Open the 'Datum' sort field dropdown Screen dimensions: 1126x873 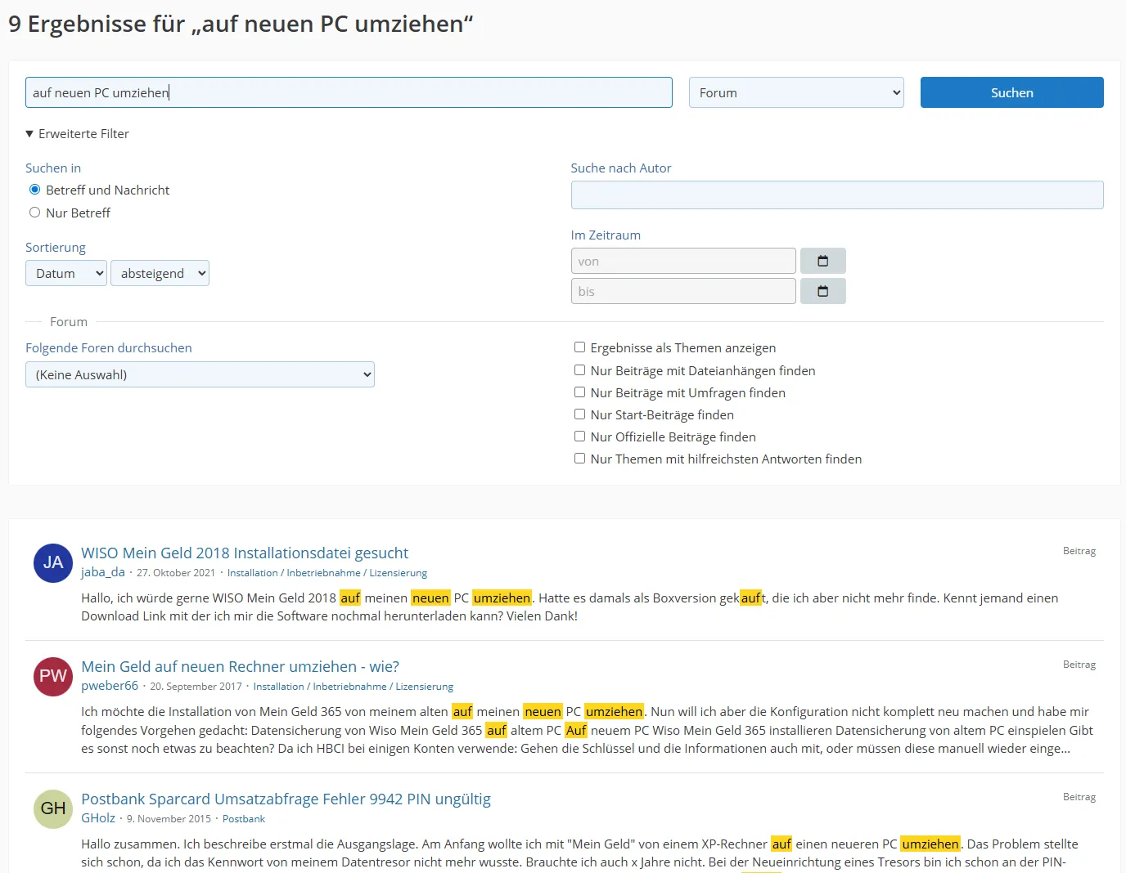(x=66, y=273)
